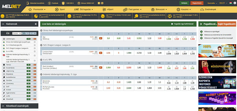Open live video for Liverpool team vs Chelsea team
The width and height of the screenshot is (237, 111).
coord(101,53)
